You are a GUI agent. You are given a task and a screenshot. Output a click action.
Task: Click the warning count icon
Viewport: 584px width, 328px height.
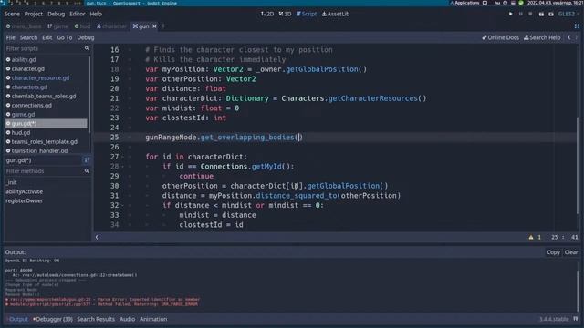point(531,237)
